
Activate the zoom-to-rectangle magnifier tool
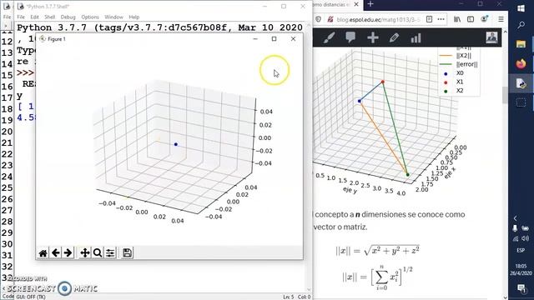98,253
